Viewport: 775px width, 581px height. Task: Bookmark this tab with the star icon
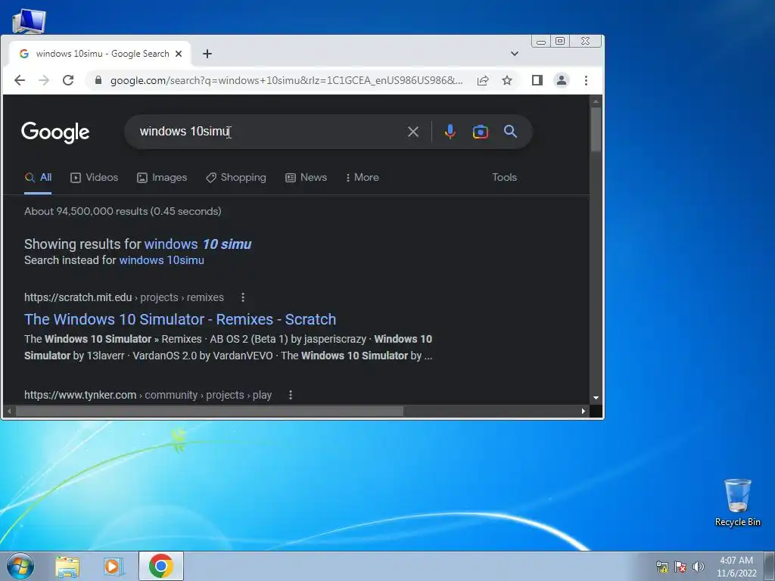(x=507, y=80)
